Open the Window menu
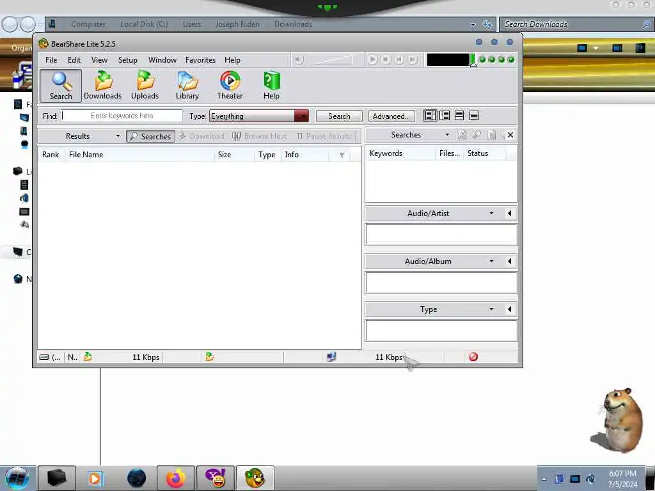 pyautogui.click(x=162, y=60)
